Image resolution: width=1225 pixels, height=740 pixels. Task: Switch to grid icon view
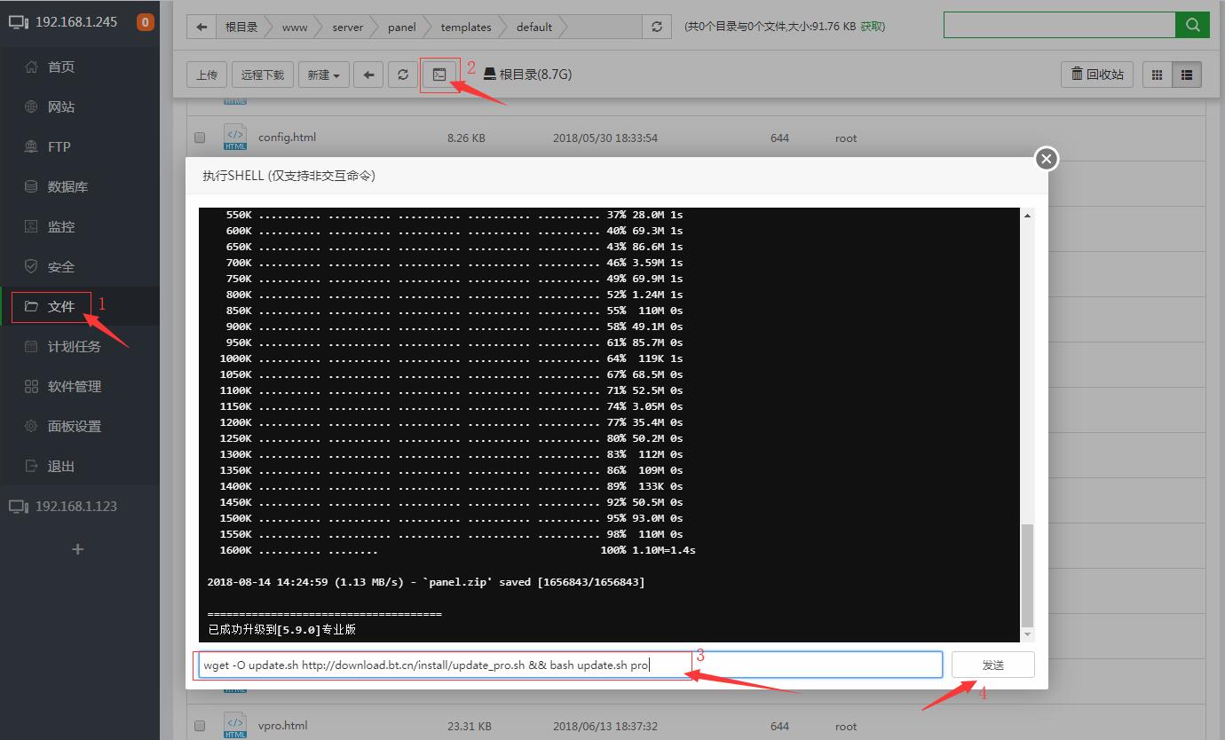click(x=1157, y=75)
